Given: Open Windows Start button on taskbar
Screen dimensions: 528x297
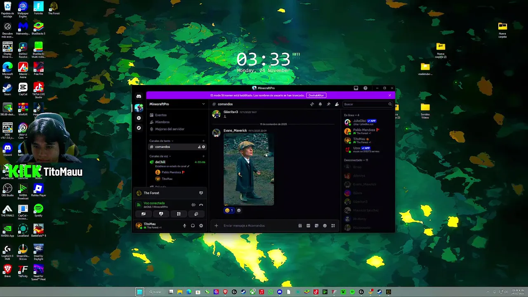Looking at the screenshot, I should pyautogui.click(x=140, y=292).
